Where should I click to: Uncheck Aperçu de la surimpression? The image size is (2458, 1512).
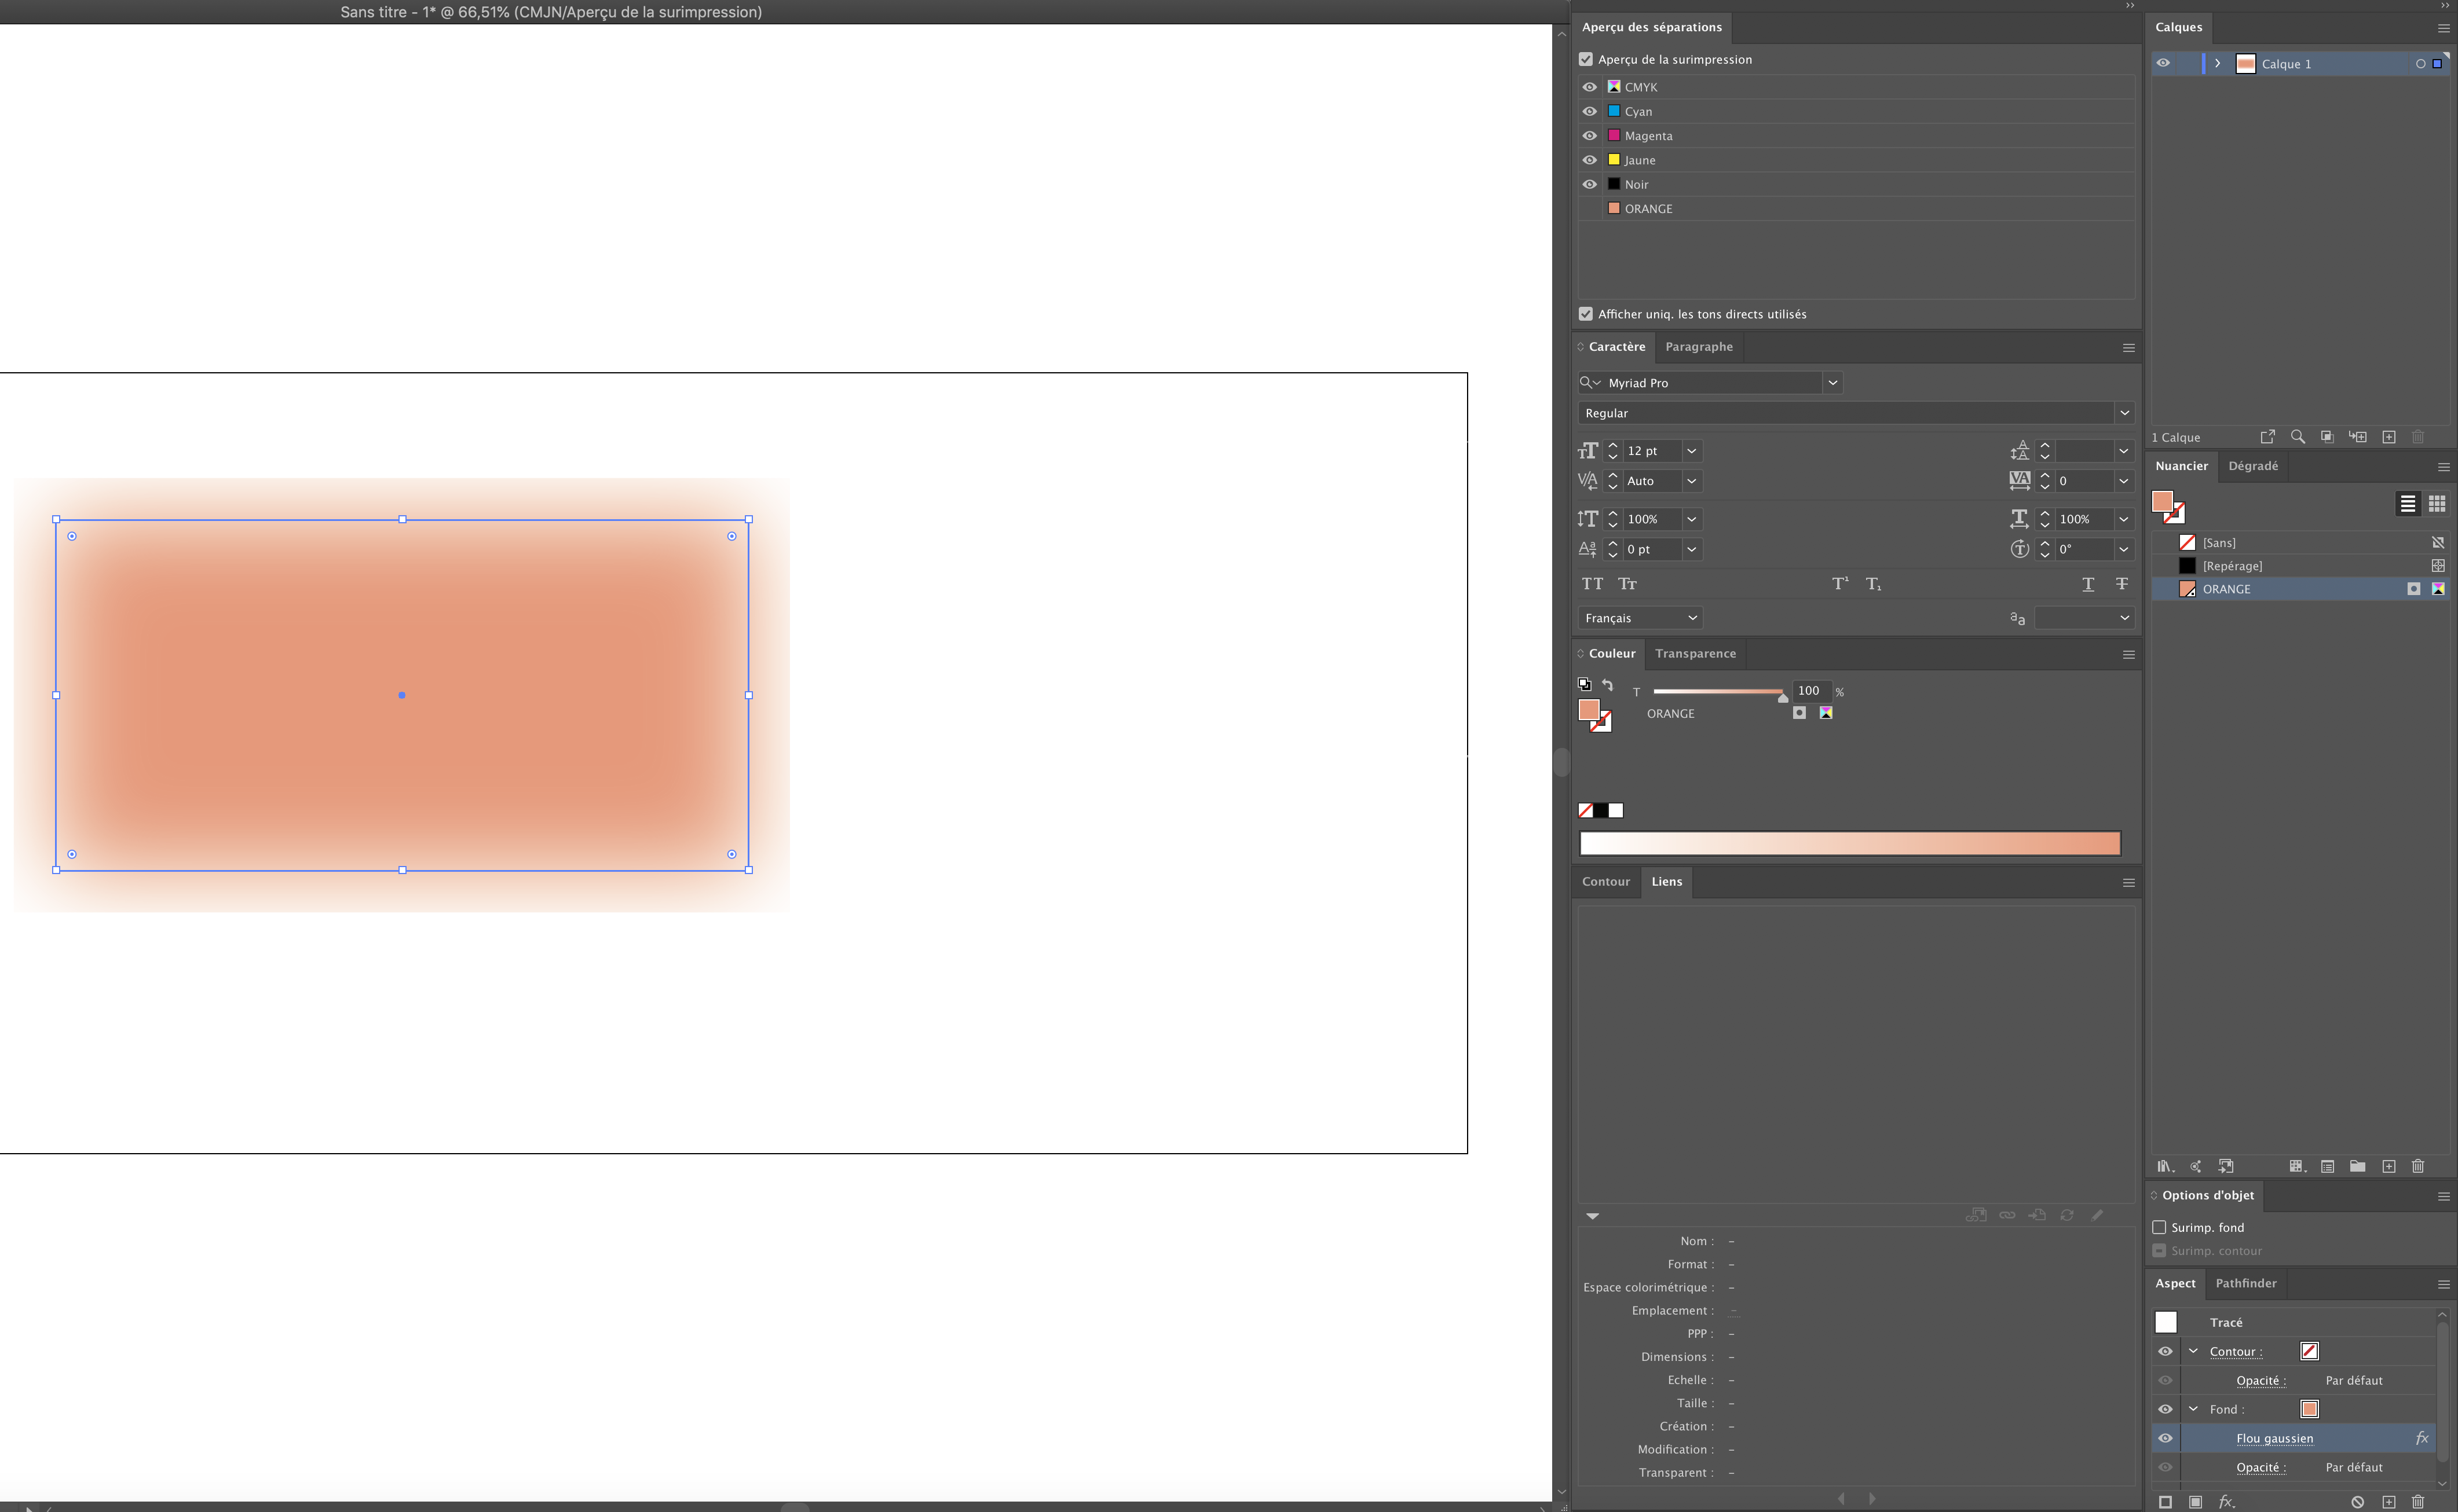(x=1586, y=59)
